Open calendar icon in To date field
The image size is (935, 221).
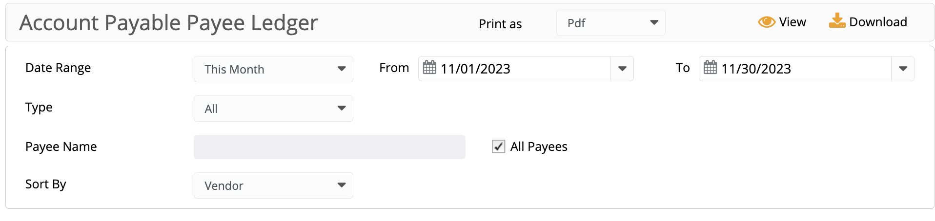pyautogui.click(x=710, y=67)
